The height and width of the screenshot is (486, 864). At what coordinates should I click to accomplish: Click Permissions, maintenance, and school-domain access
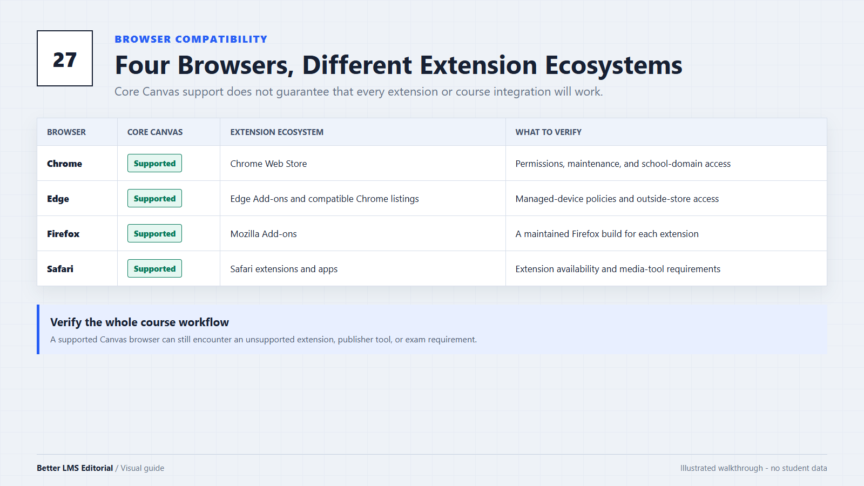point(623,164)
